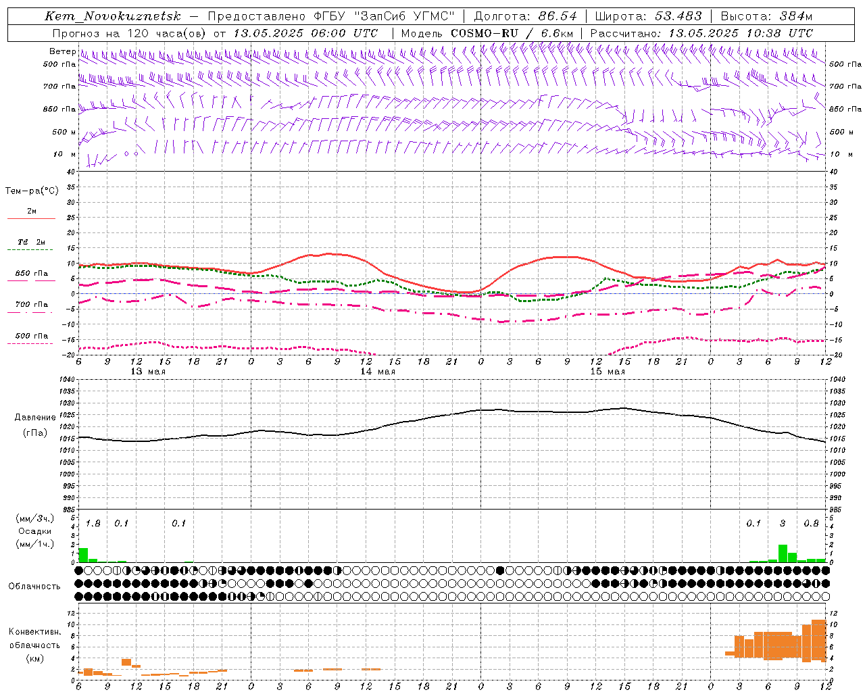Click the dotted line sample under 'Td 2м' legend
The height and width of the screenshot is (692, 865).
pyautogui.click(x=30, y=250)
